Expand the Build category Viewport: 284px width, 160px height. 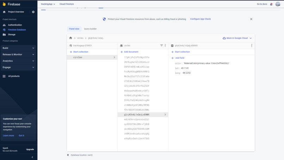pos(18,48)
